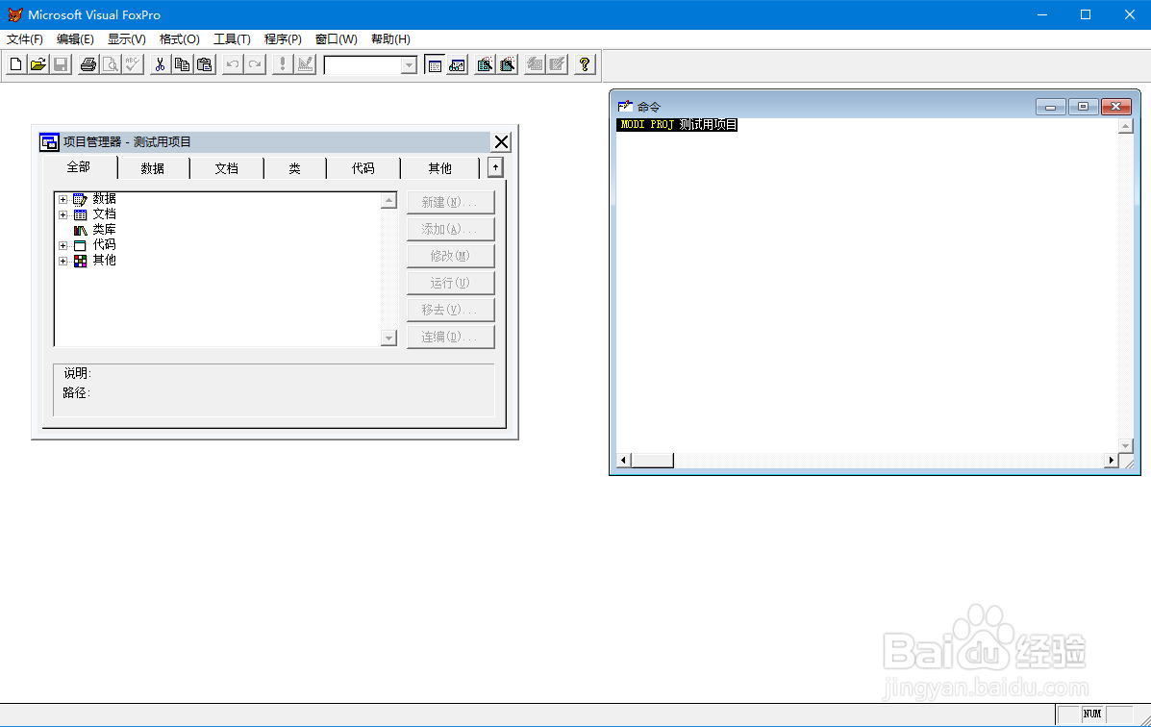
Task: Open the 工具(T) menu
Action: point(232,38)
